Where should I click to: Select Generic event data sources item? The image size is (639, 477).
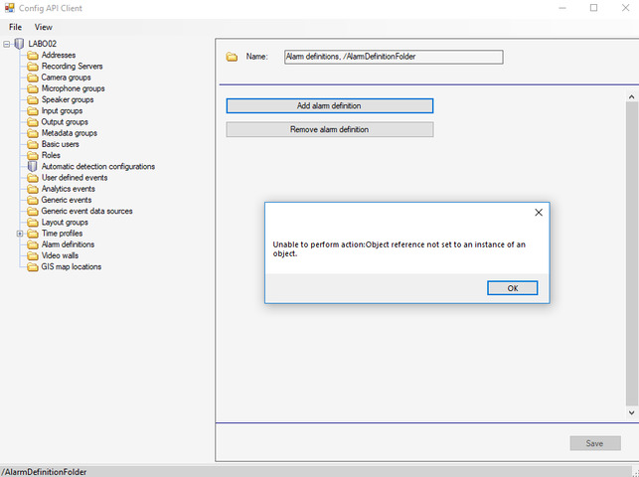(x=86, y=211)
